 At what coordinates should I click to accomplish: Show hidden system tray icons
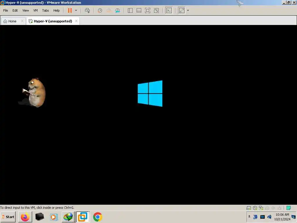249,217
